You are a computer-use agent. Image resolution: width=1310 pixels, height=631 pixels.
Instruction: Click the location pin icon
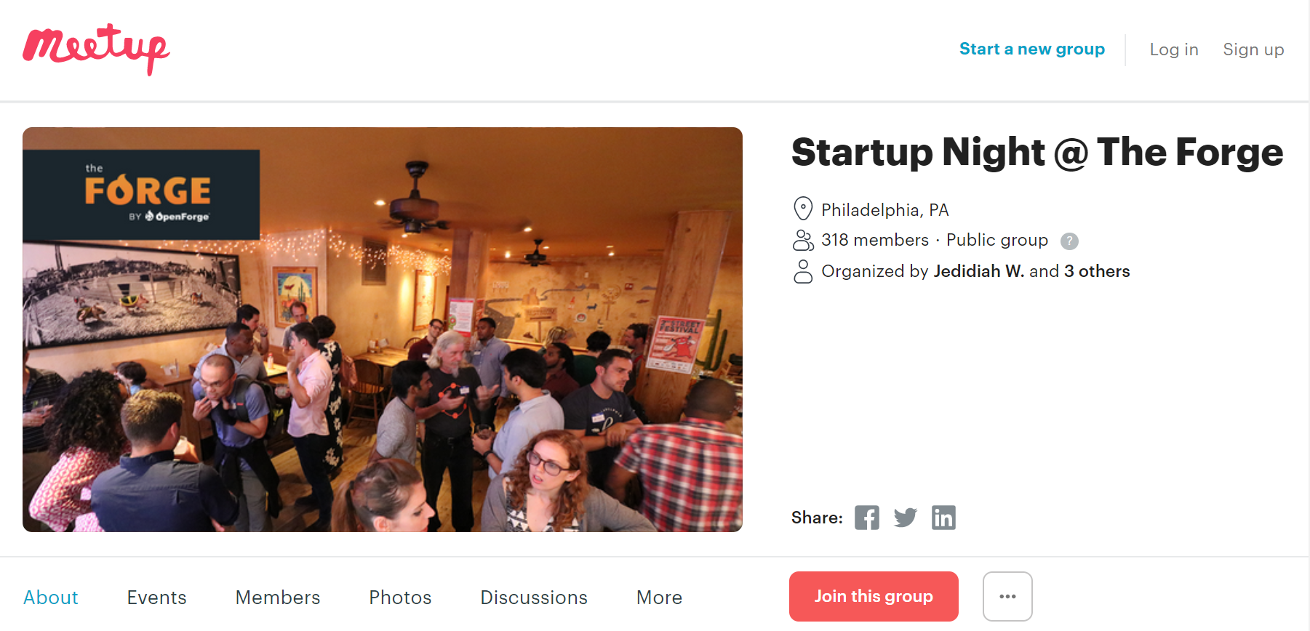click(802, 209)
